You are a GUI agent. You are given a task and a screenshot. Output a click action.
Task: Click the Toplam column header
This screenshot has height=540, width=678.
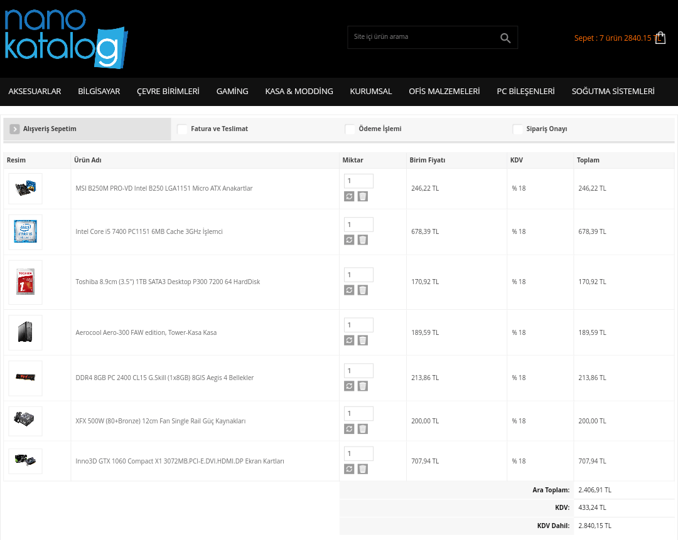588,160
